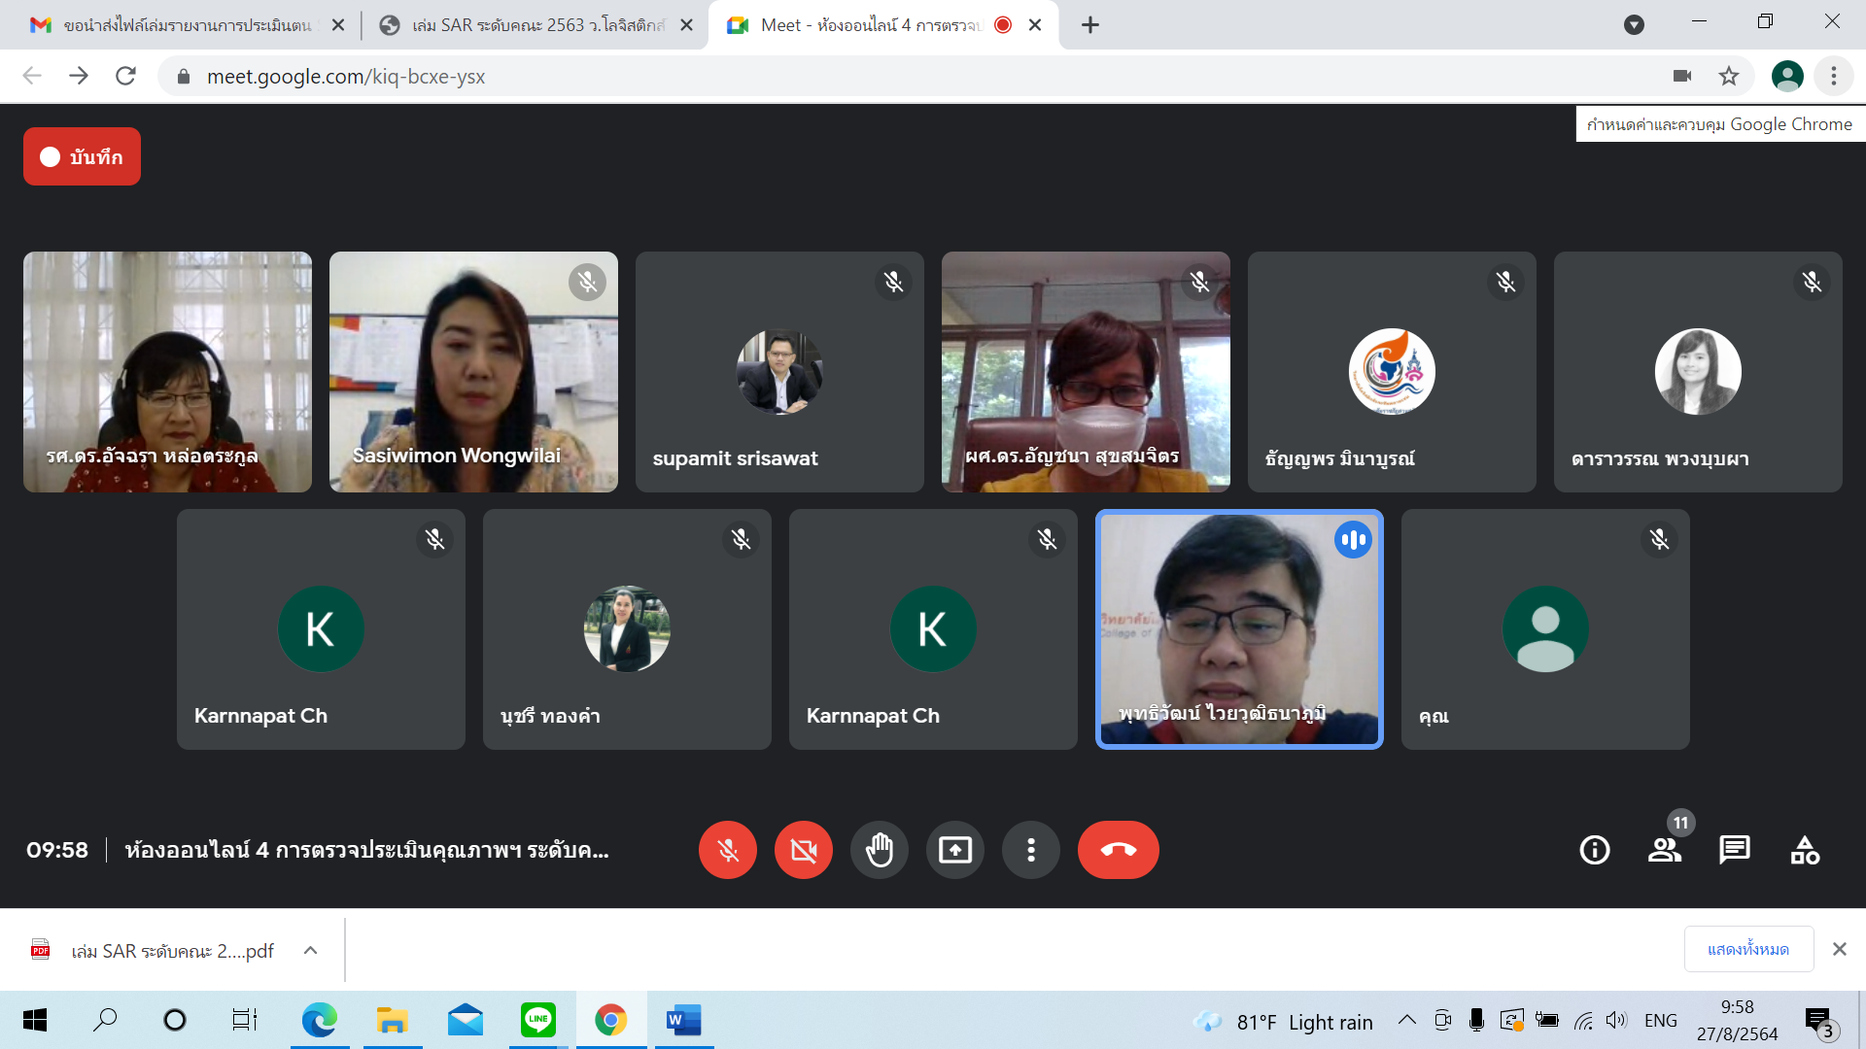
Task: Open more options three-dot menu
Action: click(x=1030, y=850)
